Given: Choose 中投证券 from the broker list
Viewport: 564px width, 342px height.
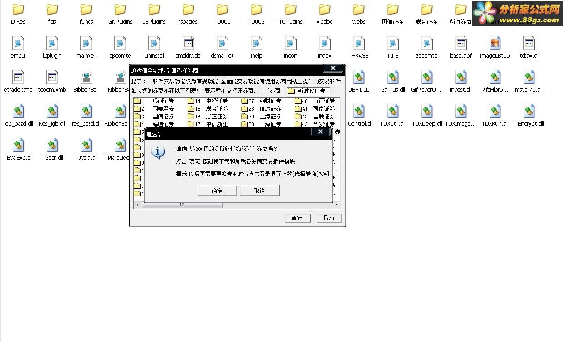Looking at the screenshot, I should click(217, 101).
